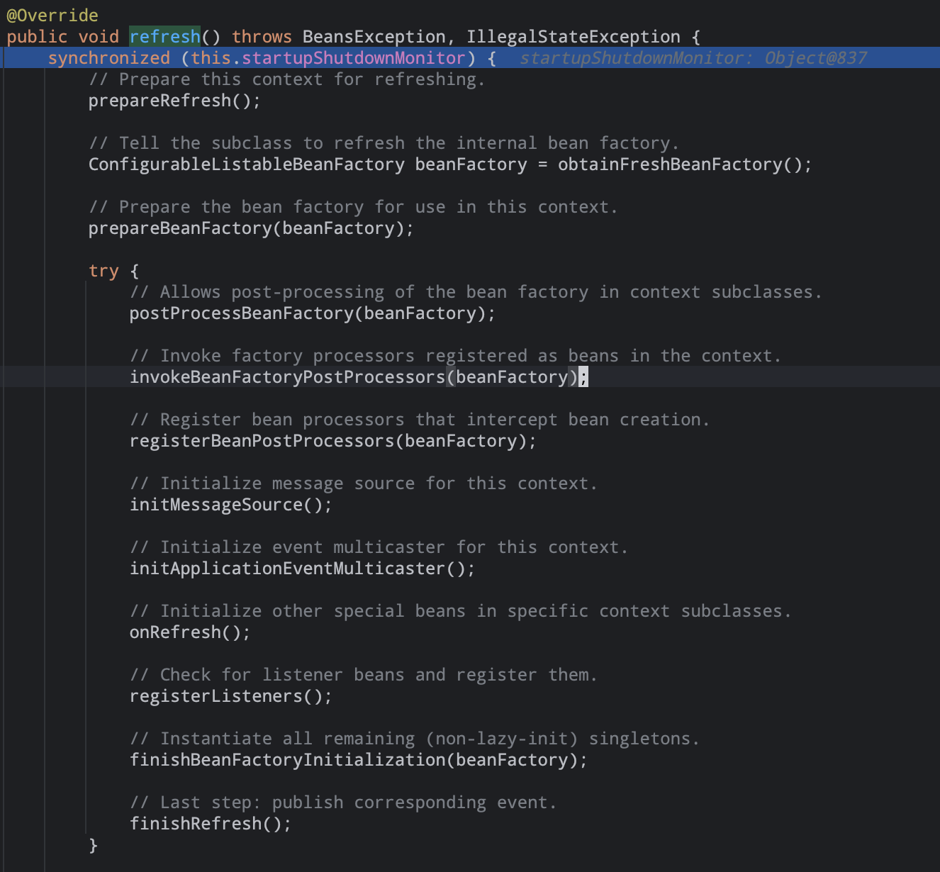
Task: Click the startupShutdownMonitor field reference
Action: (x=353, y=58)
